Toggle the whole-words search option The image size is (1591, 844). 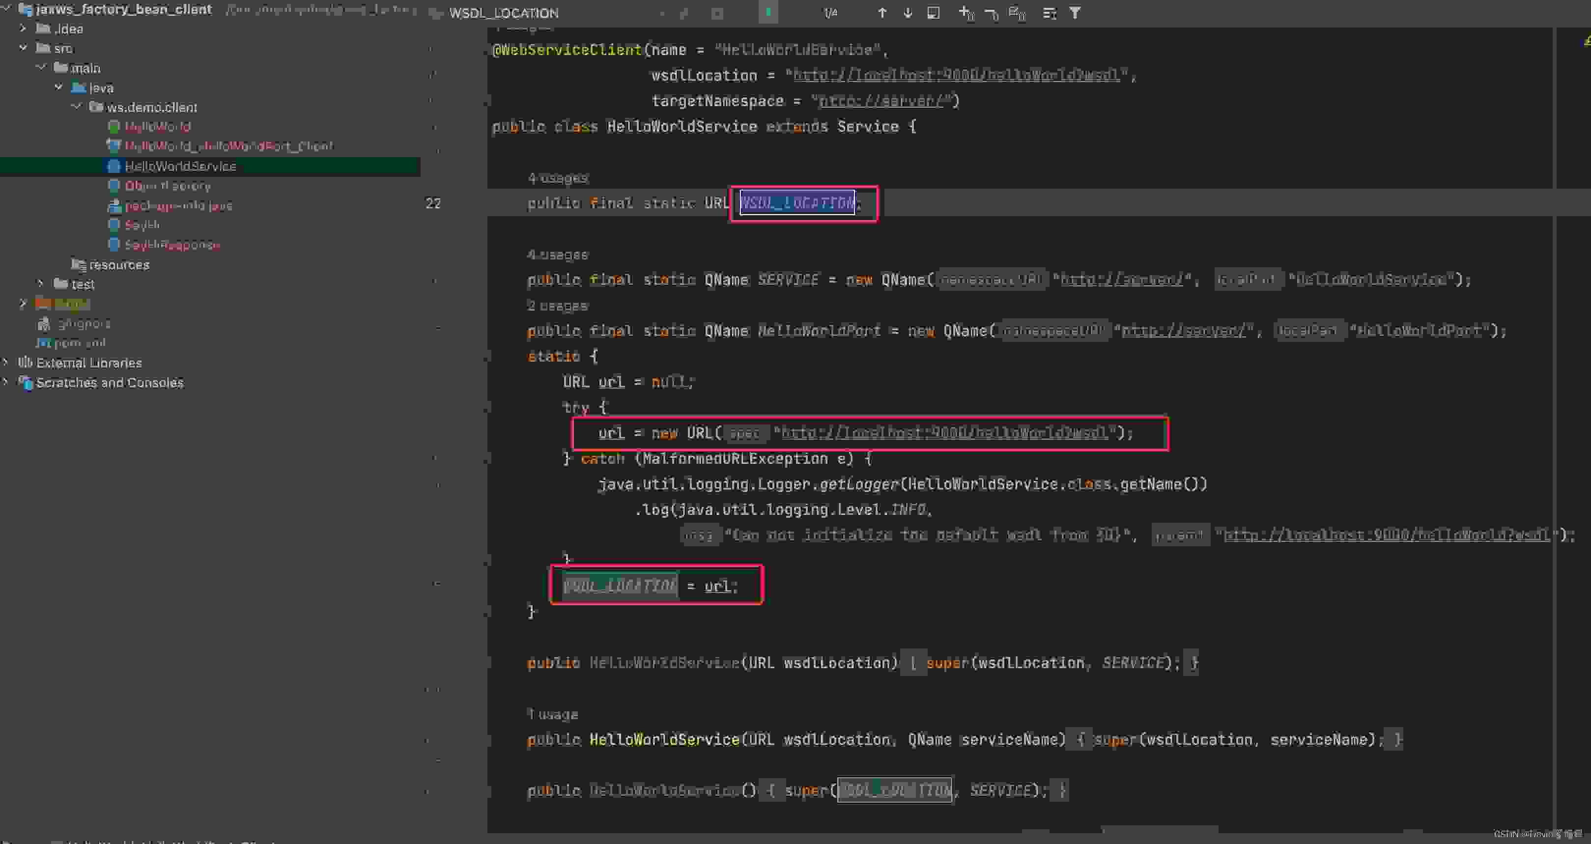717,13
